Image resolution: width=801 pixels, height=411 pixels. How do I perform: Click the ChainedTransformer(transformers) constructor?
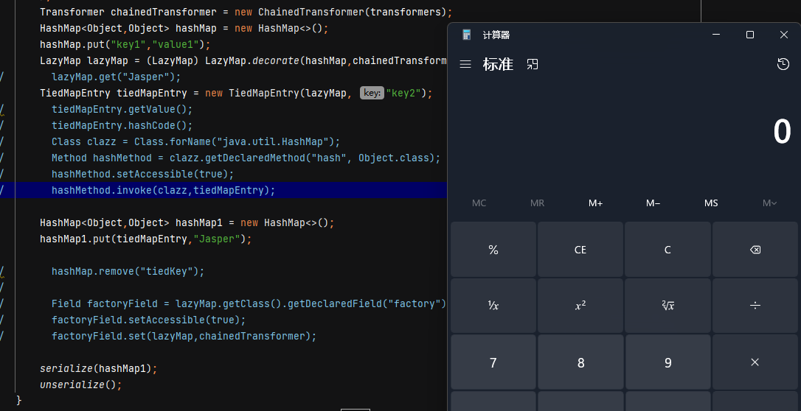click(x=352, y=12)
